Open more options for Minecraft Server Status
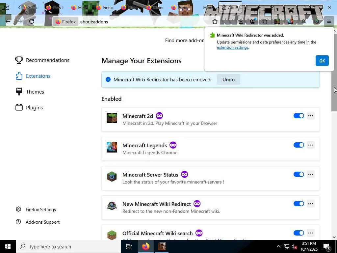 coord(311,174)
